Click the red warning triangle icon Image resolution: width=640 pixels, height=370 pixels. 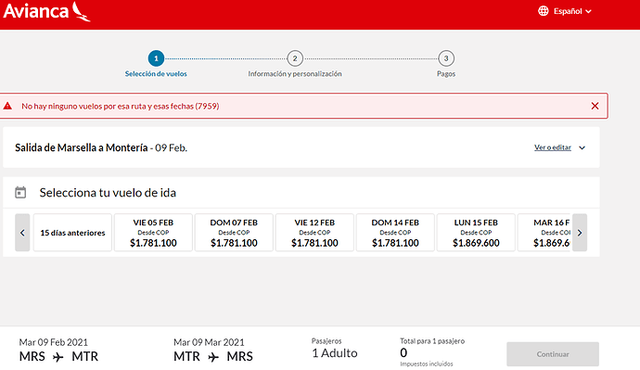coord(7,106)
